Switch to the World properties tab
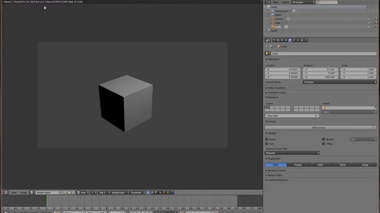This screenshot has height=213, width=380. coord(286,40)
